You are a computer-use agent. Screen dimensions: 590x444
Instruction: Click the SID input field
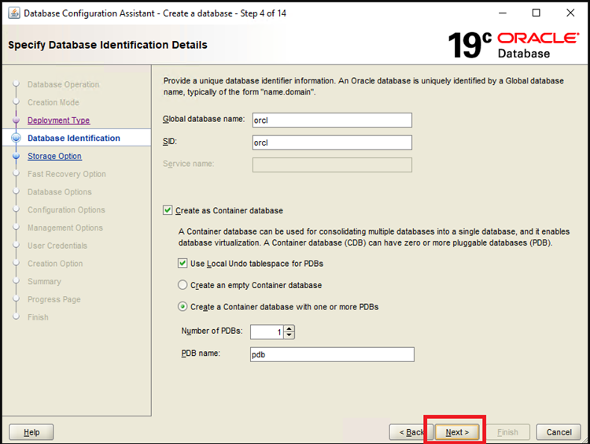tap(332, 142)
